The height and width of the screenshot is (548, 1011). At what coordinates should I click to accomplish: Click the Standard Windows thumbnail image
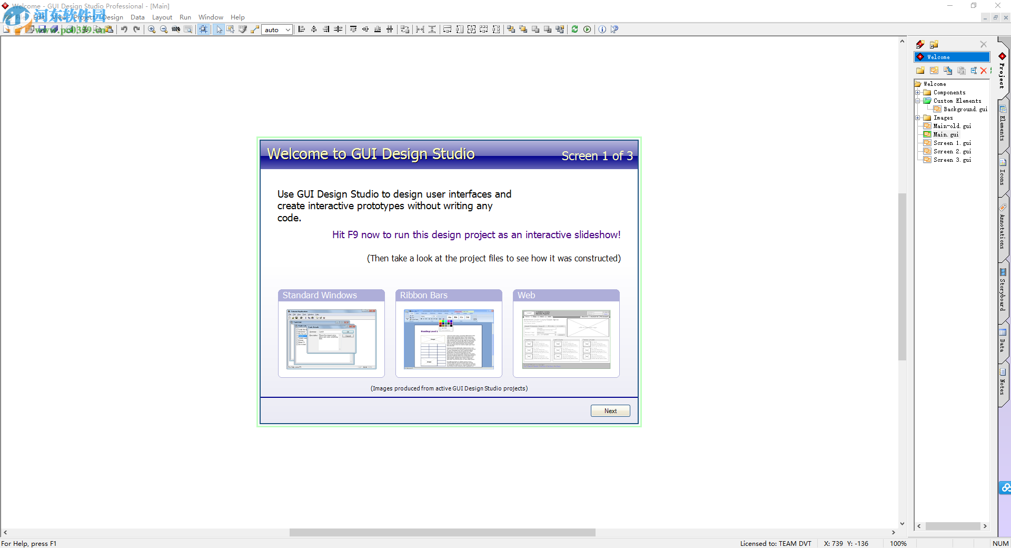(331, 339)
